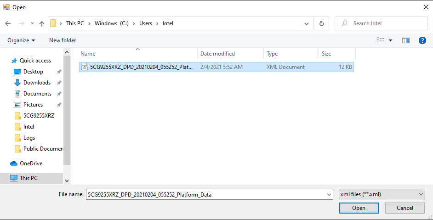Click pin icon next to Documents

pyautogui.click(x=59, y=94)
